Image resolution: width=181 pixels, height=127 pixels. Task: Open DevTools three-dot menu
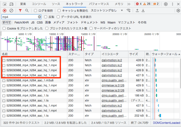(x=172, y=4)
